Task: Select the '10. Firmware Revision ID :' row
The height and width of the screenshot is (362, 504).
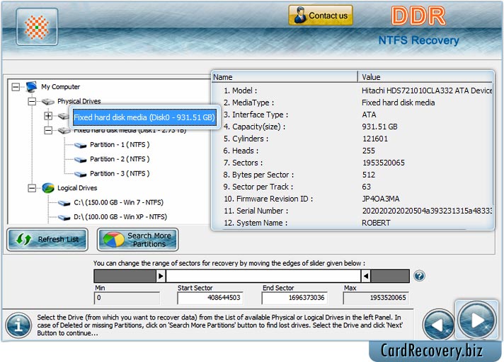Action: [x=352, y=199]
